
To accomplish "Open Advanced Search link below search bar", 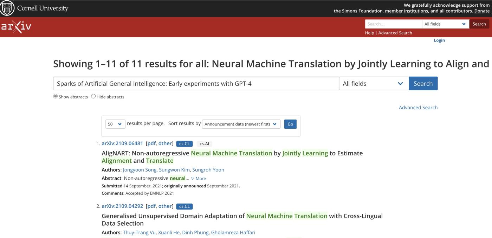I will coord(418,108).
